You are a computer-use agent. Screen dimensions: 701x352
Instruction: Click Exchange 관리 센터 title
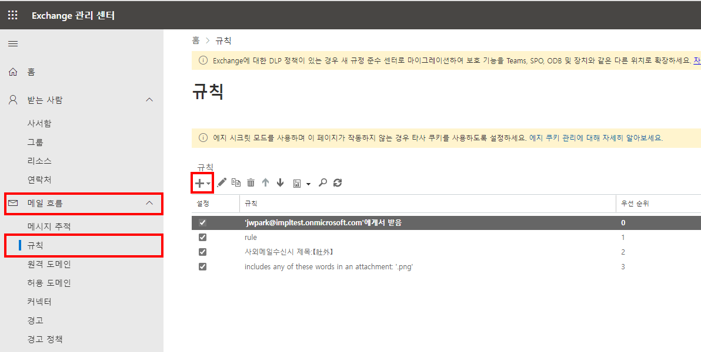74,15
